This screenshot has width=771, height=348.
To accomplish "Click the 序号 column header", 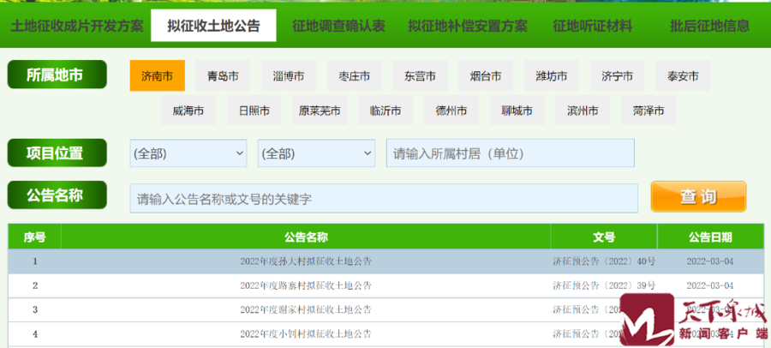I will coord(35,237).
